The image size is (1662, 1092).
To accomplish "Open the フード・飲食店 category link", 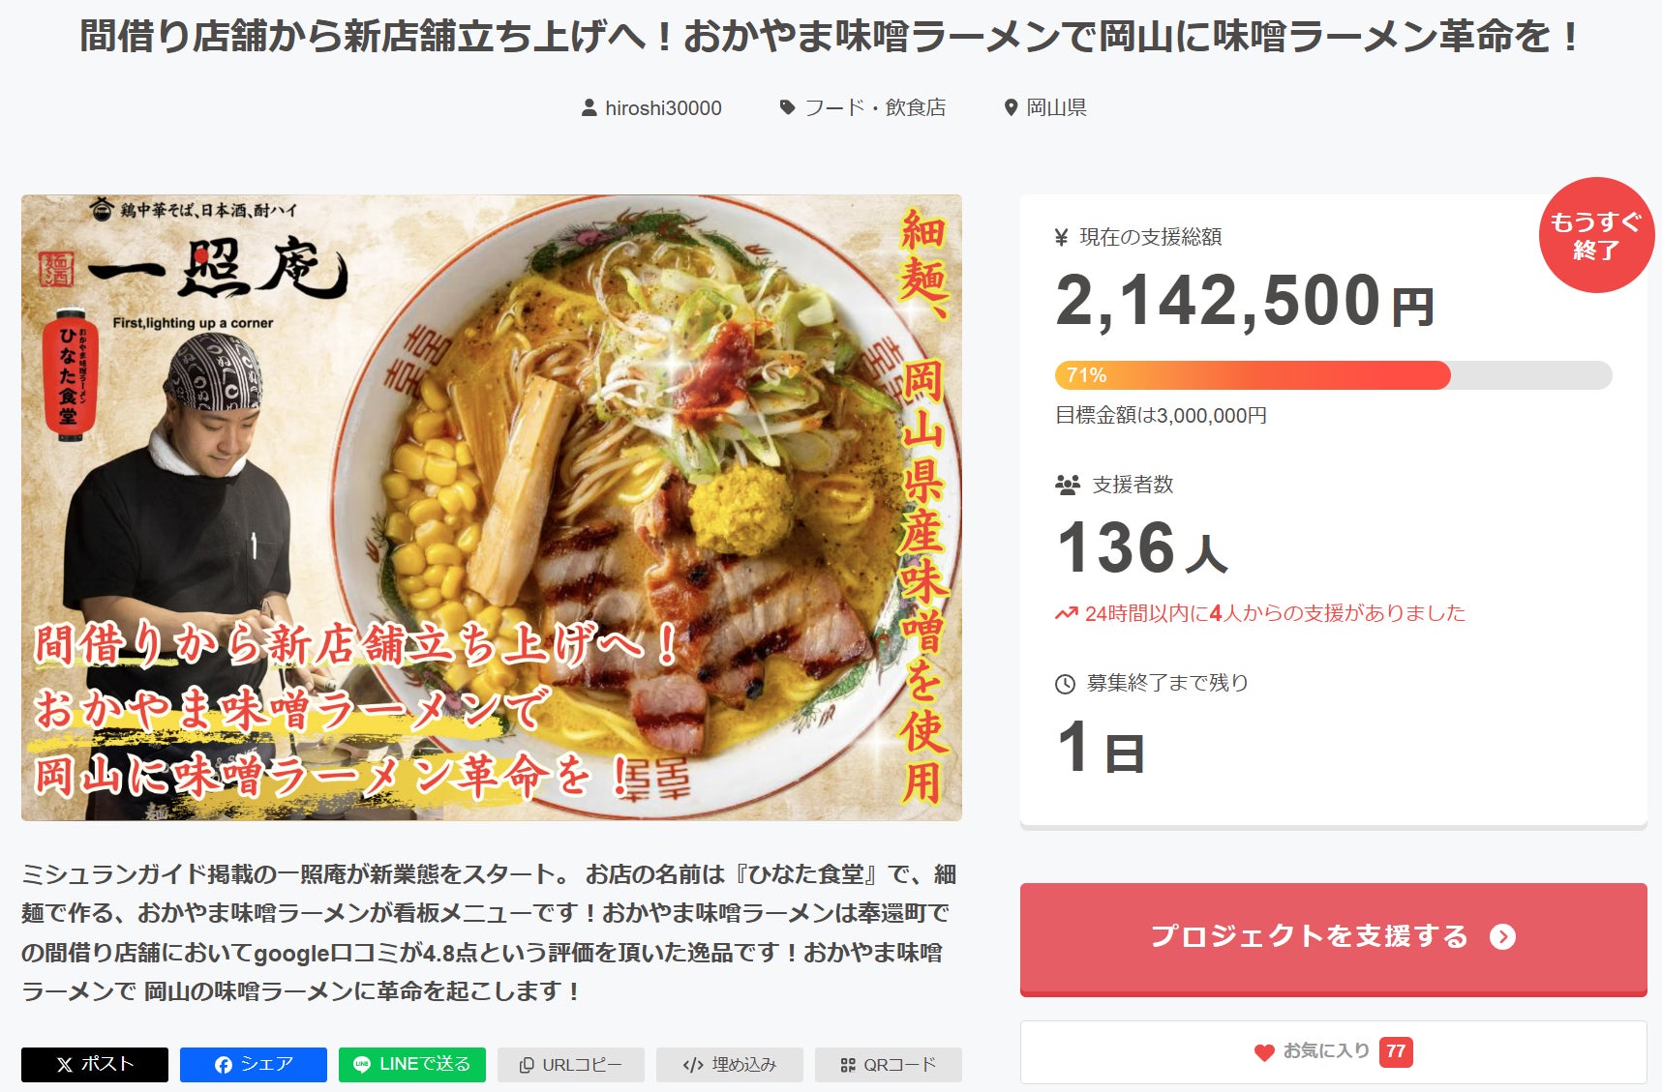I will [x=875, y=108].
